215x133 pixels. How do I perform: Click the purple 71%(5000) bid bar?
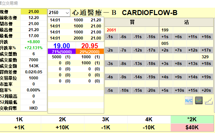pos(62,52)
